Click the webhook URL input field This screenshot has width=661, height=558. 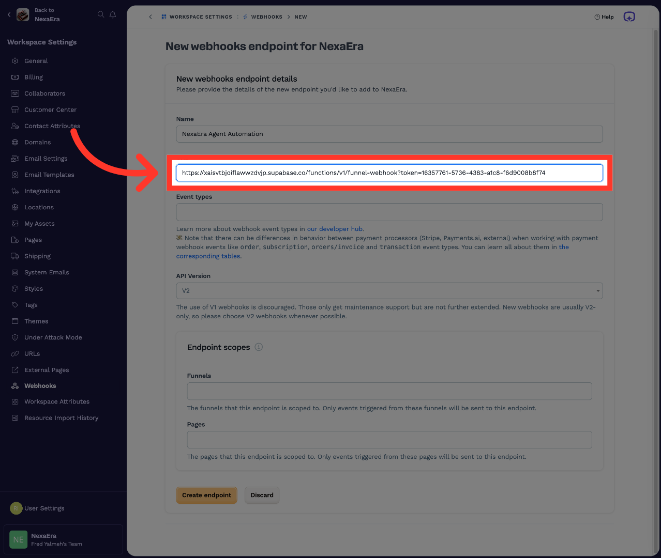(389, 173)
